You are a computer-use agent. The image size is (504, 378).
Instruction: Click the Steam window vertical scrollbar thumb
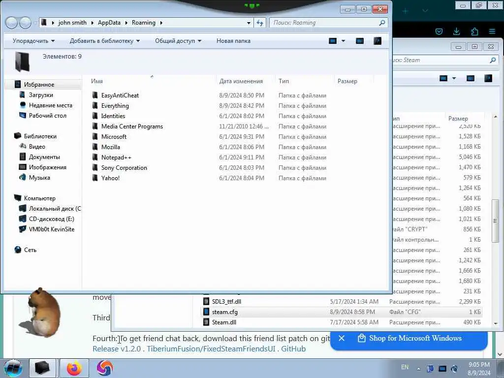[x=495, y=221]
